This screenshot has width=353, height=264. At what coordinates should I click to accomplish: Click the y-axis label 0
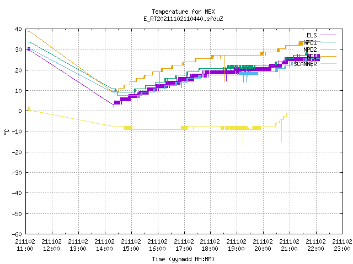(x=20, y=111)
